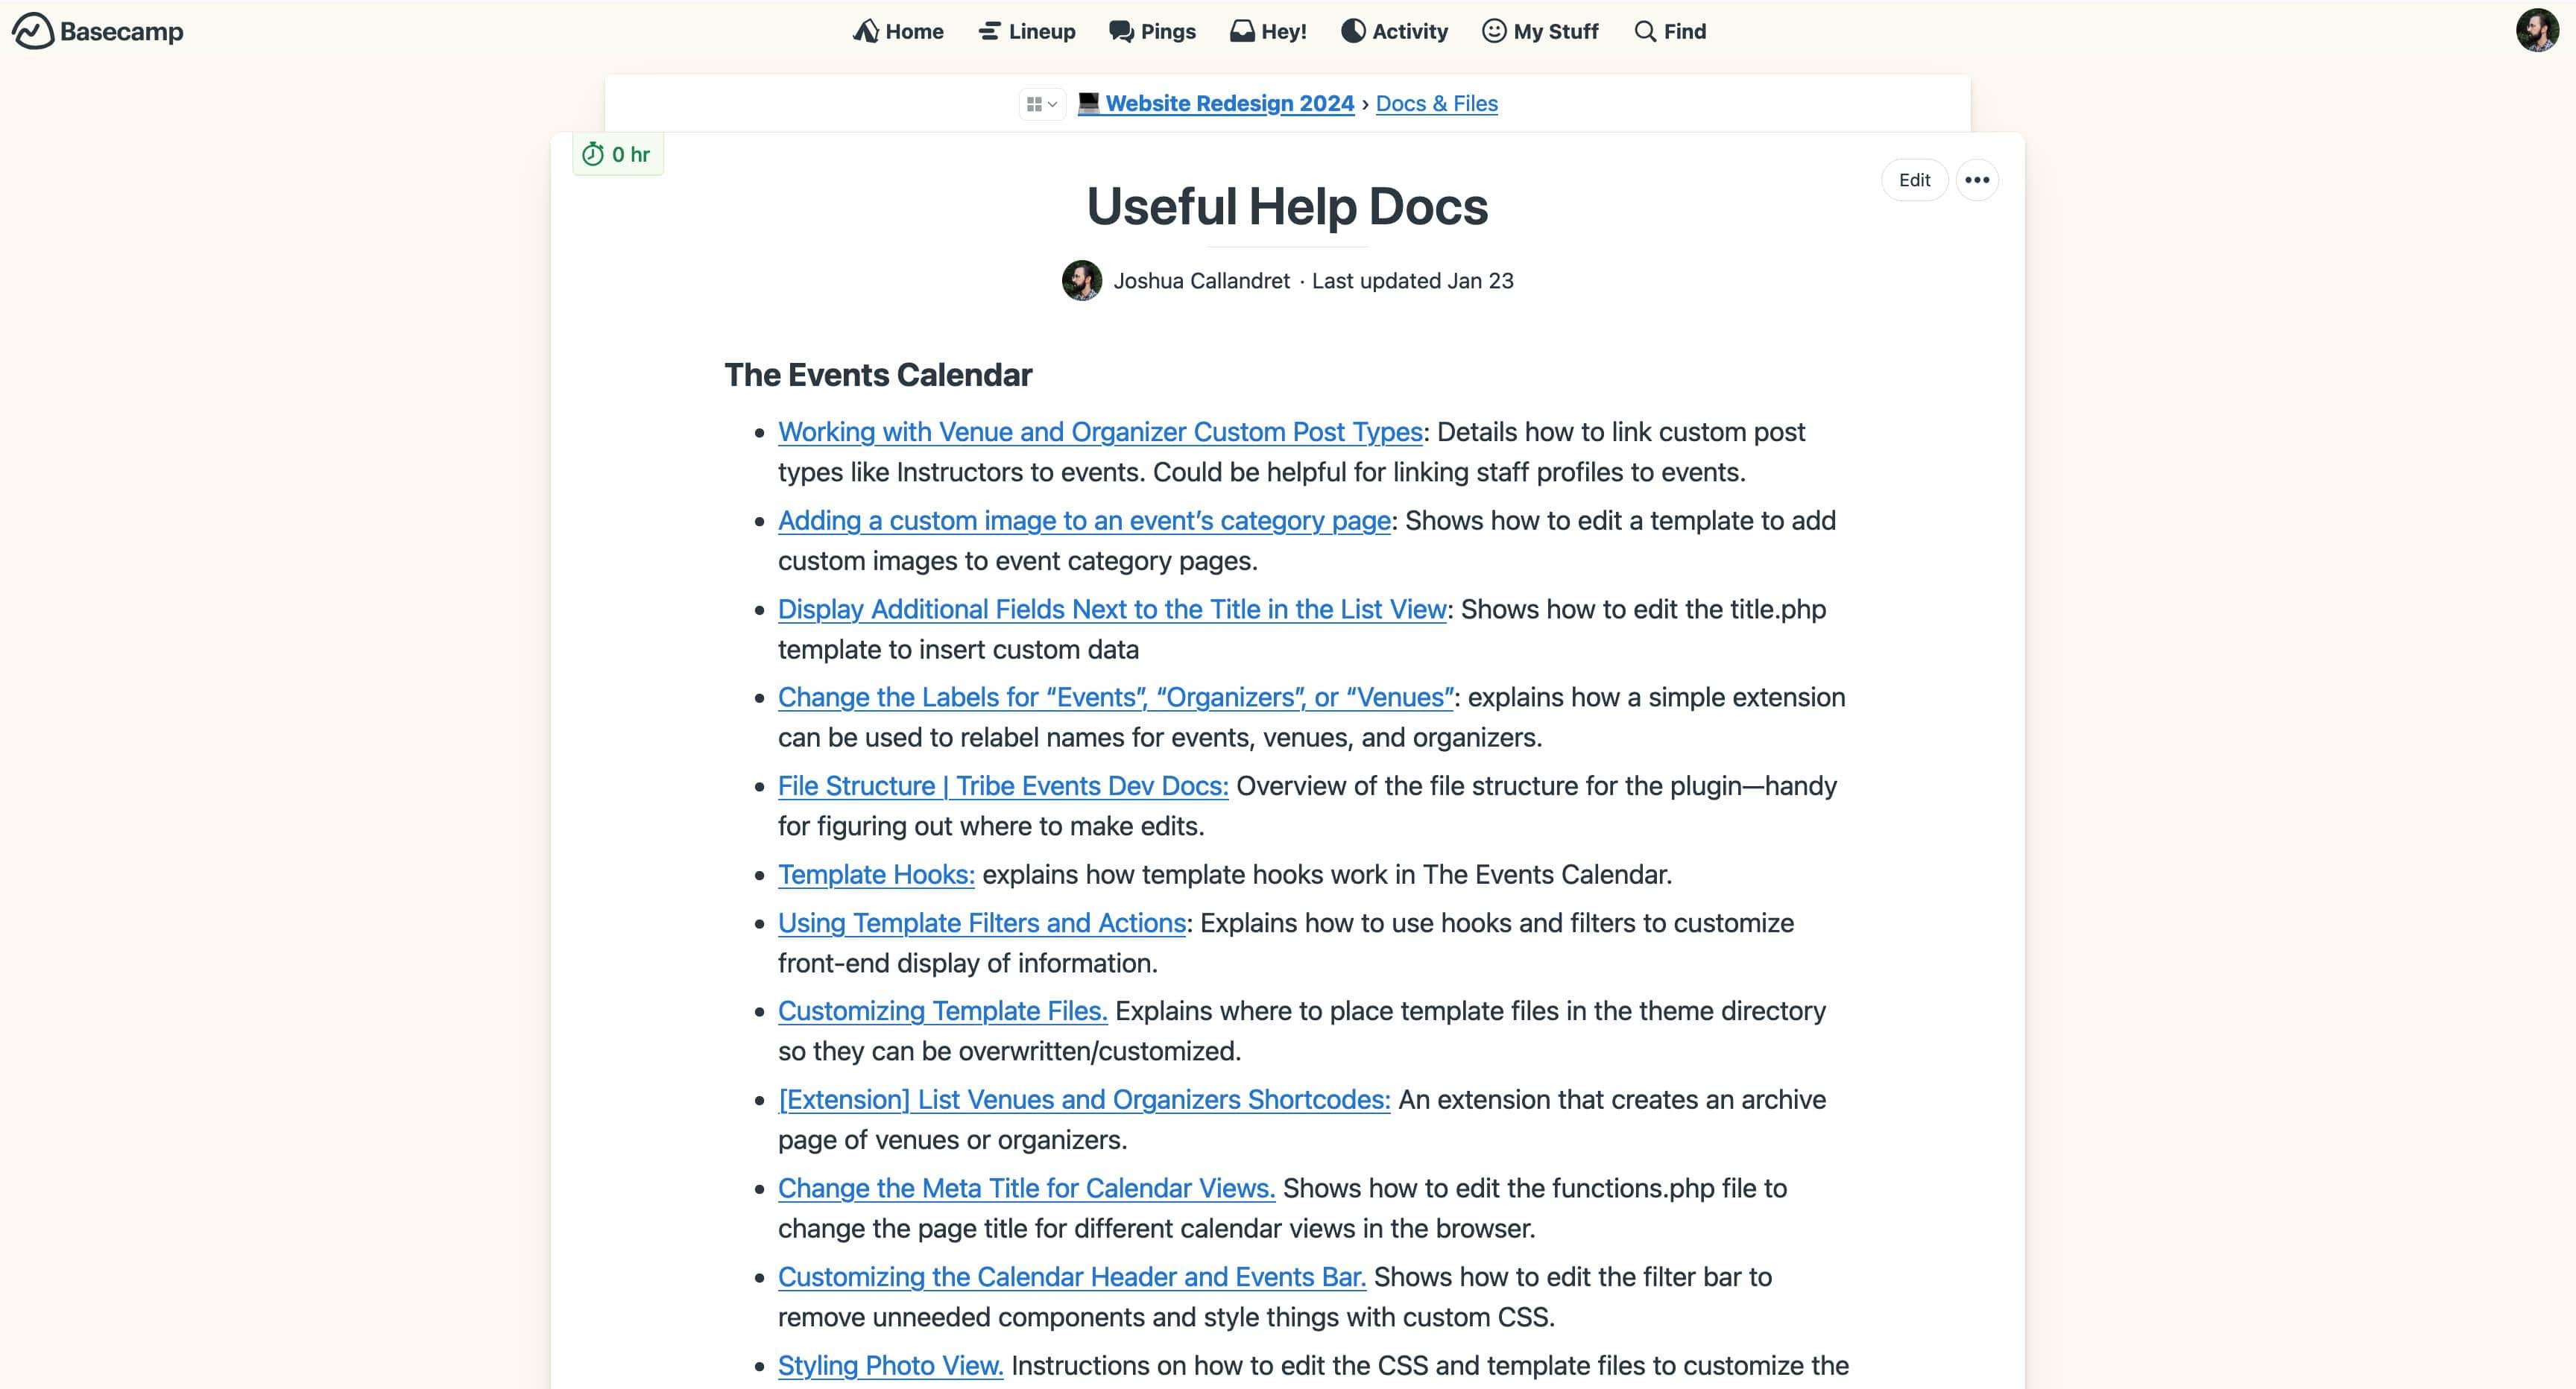This screenshot has height=1389, width=2576.
Task: Expand the project tools grid dropdown
Action: point(1041,104)
